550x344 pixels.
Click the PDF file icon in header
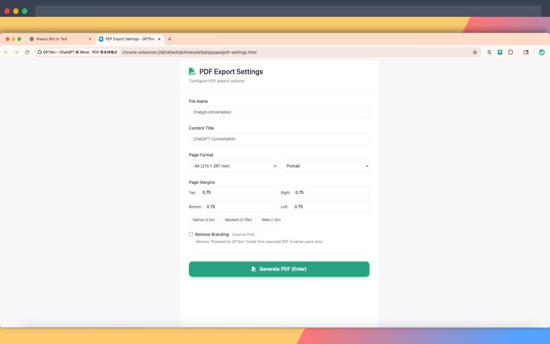tap(192, 71)
